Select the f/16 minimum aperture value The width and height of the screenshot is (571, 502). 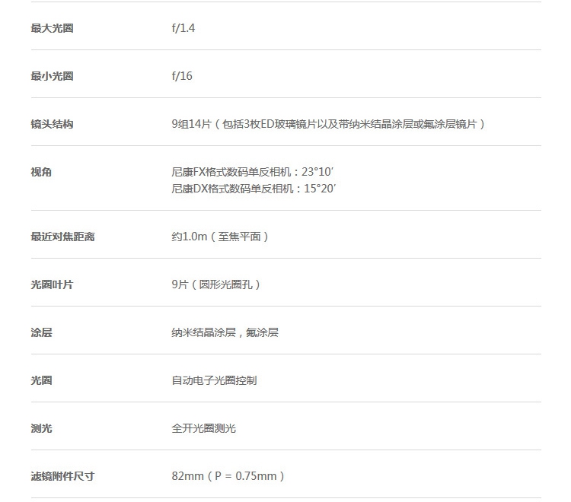182,76
